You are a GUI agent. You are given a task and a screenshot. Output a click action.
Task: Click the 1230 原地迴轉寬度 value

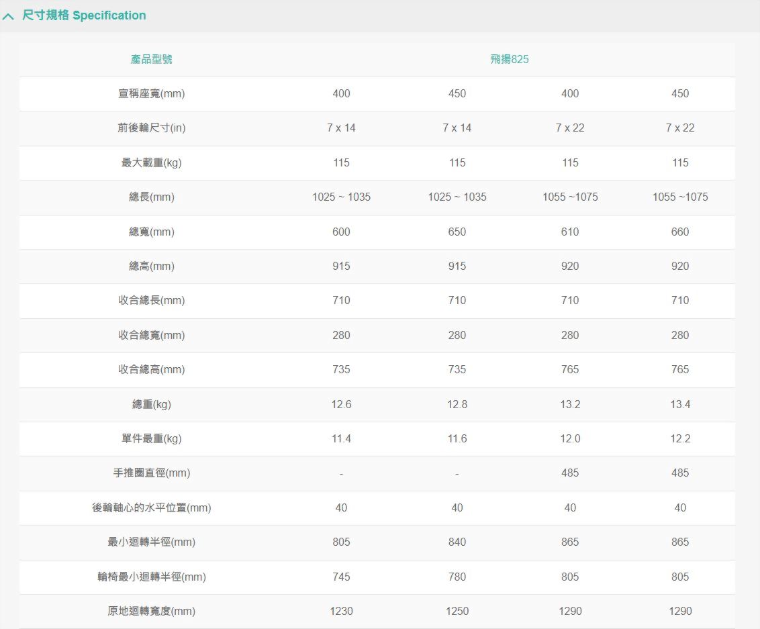click(x=341, y=611)
